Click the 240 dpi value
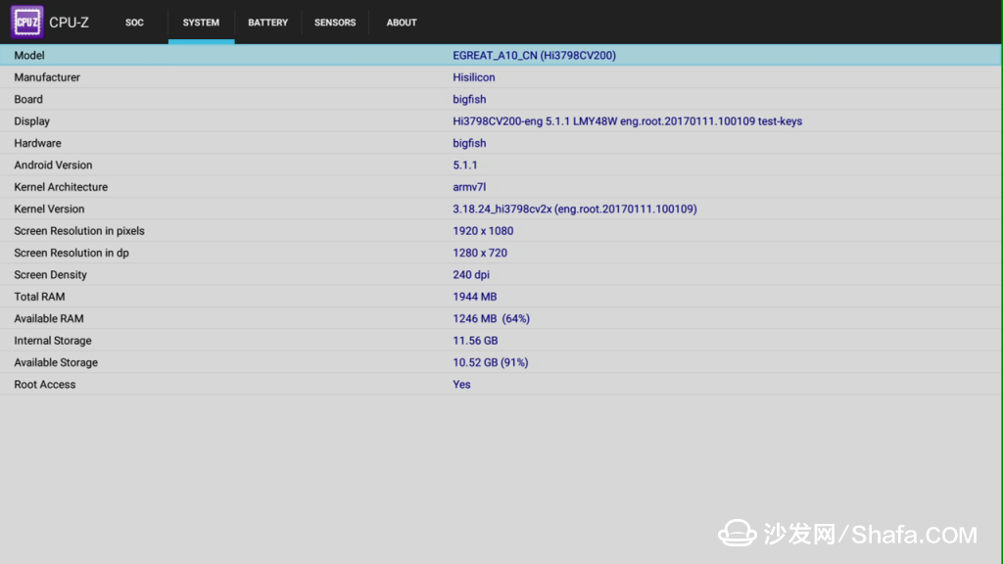 point(471,275)
